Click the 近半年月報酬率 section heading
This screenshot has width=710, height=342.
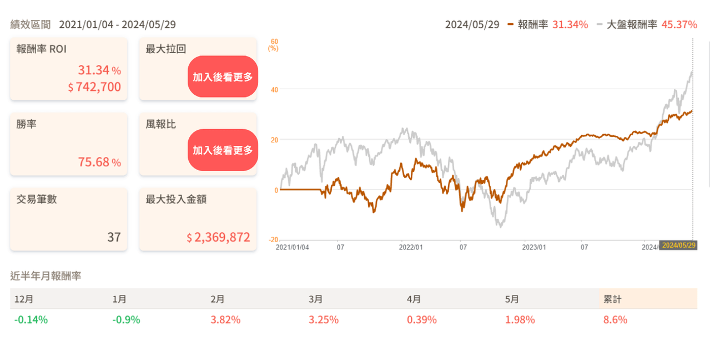point(46,275)
